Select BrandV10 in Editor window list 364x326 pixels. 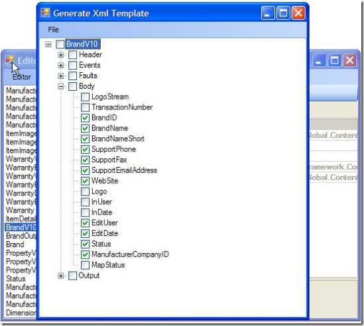pos(21,227)
